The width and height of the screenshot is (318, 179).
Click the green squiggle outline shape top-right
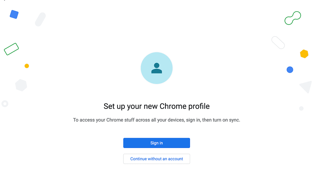tap(293, 18)
